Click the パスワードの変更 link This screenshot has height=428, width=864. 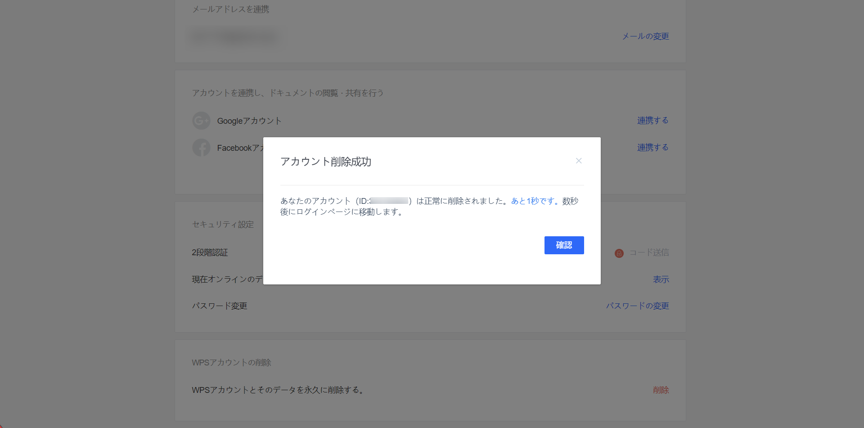pyautogui.click(x=637, y=306)
